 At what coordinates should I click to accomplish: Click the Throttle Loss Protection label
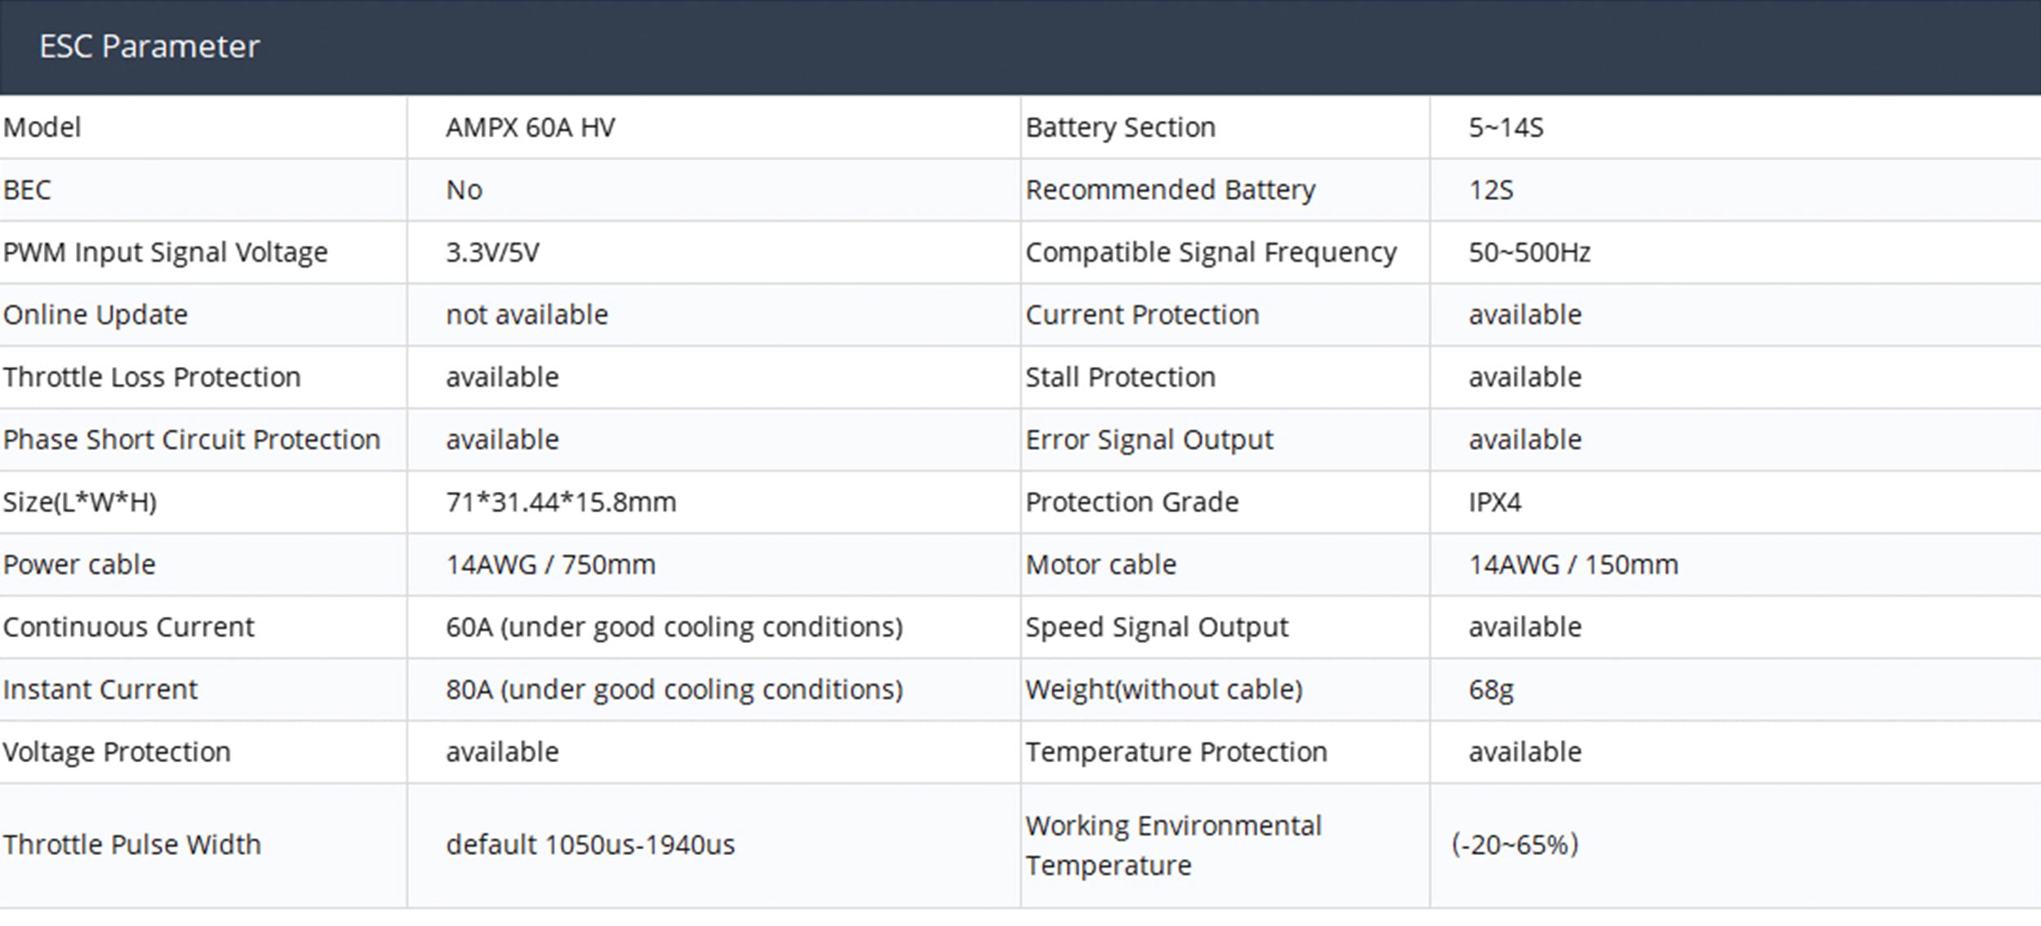pyautogui.click(x=152, y=378)
